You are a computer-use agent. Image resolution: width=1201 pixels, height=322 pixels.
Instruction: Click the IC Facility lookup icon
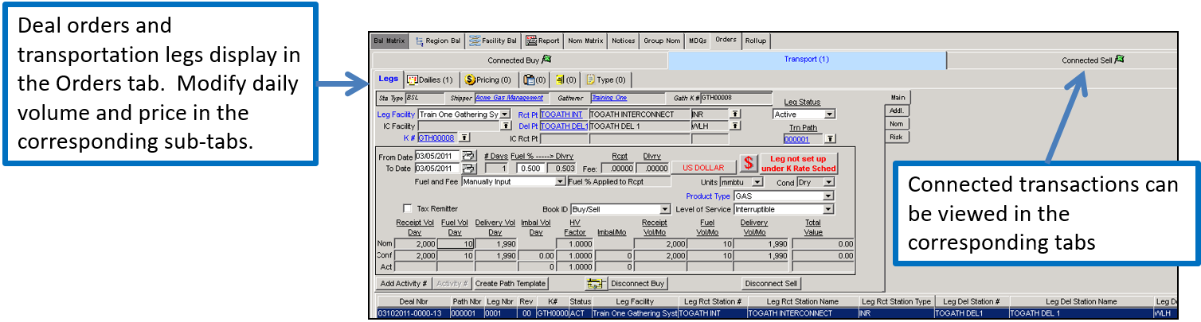505,126
